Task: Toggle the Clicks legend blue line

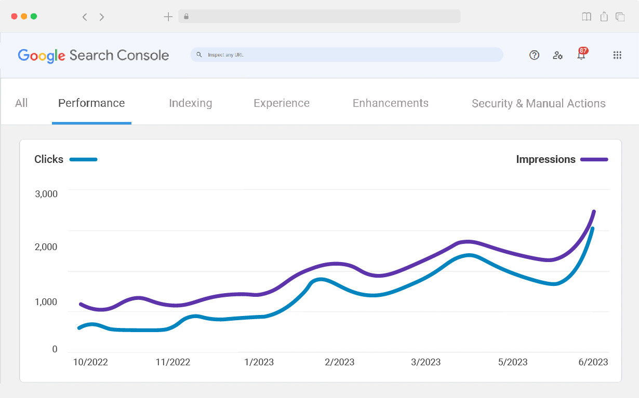Action: 83,159
